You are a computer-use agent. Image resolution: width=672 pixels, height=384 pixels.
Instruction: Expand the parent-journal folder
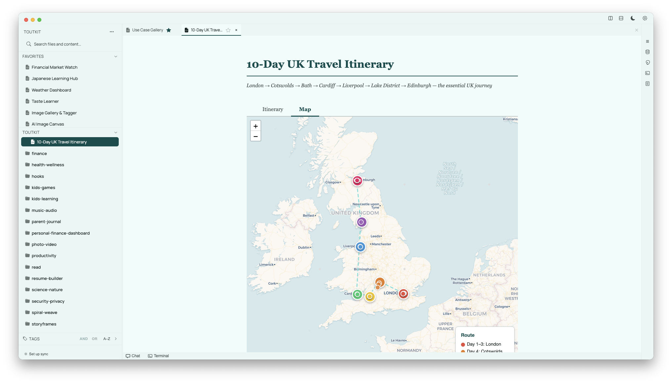70,222
